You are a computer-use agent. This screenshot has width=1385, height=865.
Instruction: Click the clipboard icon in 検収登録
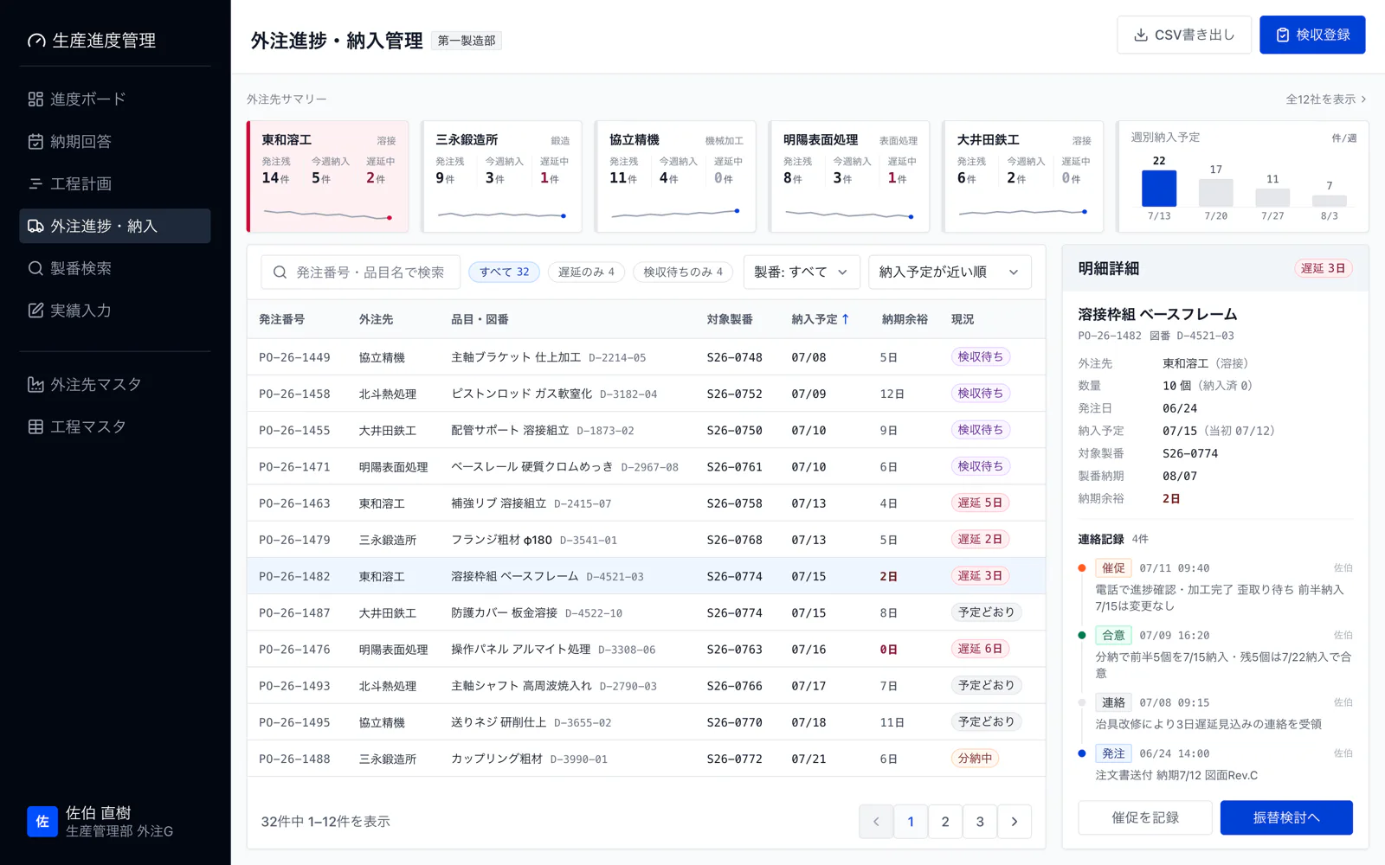click(x=1283, y=35)
